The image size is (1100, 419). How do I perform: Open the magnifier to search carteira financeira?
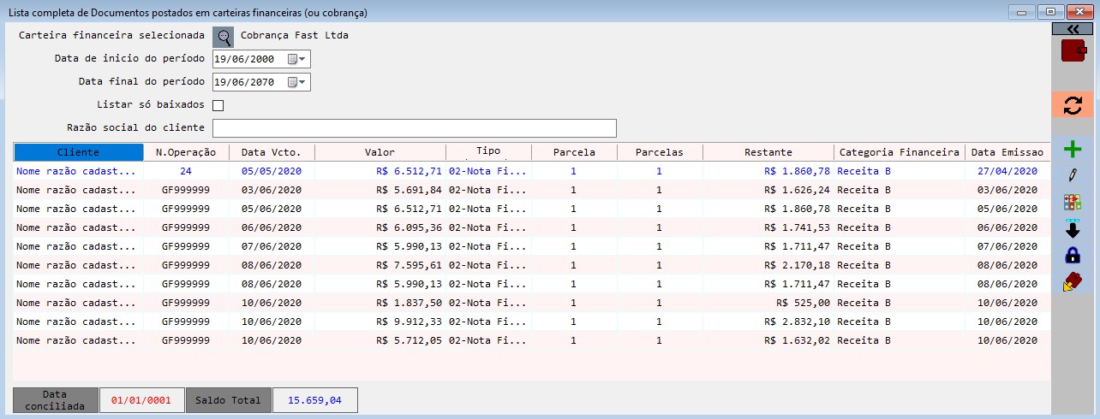tap(223, 37)
